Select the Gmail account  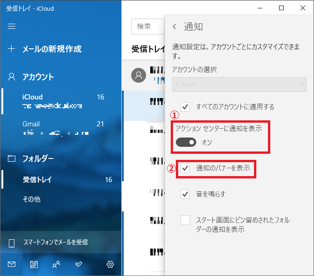(x=61, y=128)
